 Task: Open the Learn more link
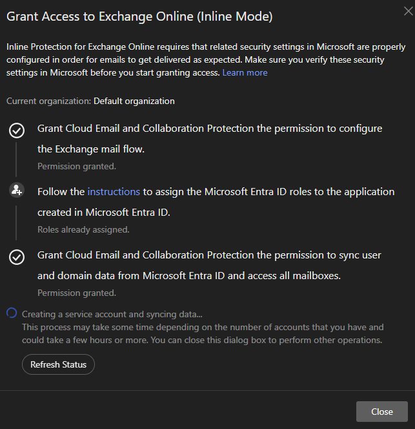[245, 72]
